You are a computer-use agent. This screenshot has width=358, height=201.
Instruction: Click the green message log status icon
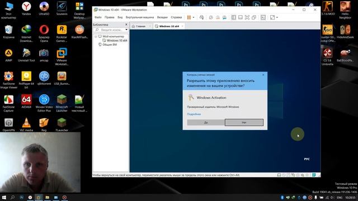314,175
